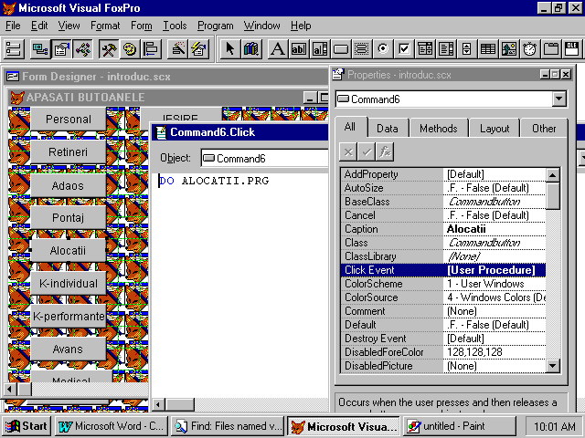Click the Properties list scrollbar down arrow

click(x=553, y=365)
